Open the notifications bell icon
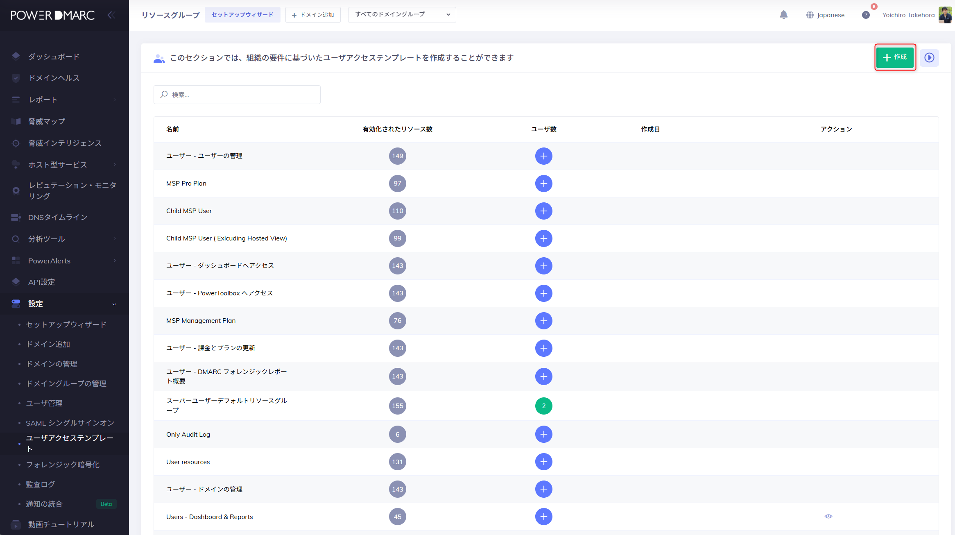 784,15
